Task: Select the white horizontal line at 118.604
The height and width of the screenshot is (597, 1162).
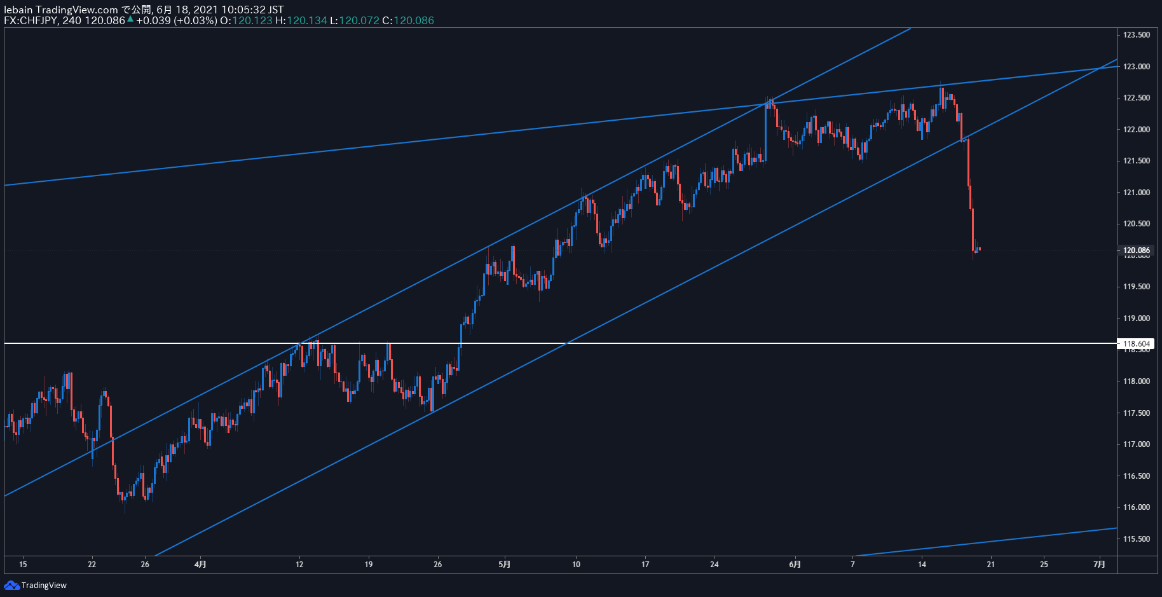Action: [560, 343]
